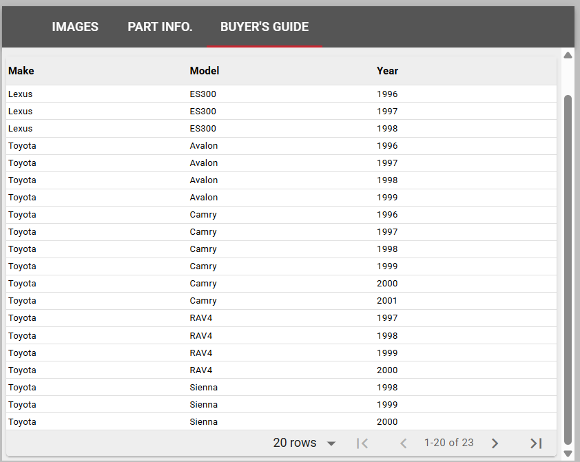Sort by the Make column header
The image size is (580, 462).
click(x=21, y=71)
